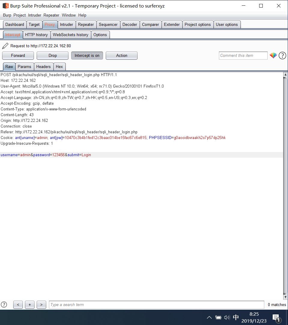The image size is (288, 325).
Task: Click the Burp Suite logo icon
Action: coord(5,6)
